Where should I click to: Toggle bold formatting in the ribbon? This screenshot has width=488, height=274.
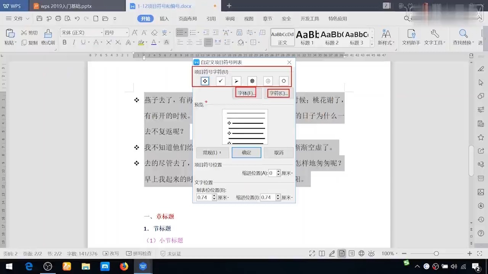[64, 43]
